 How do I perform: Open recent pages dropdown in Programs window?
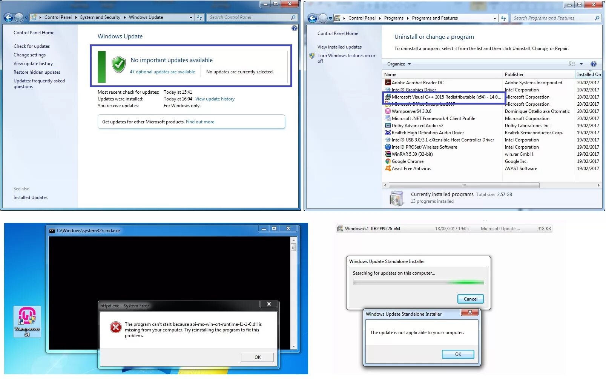tap(330, 18)
